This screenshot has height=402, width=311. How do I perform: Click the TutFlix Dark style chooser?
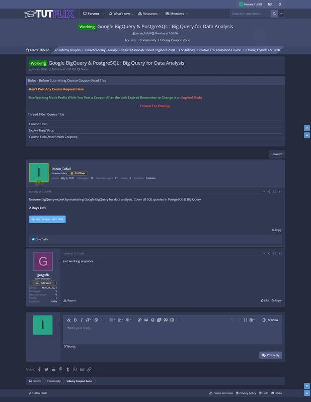coord(38,393)
